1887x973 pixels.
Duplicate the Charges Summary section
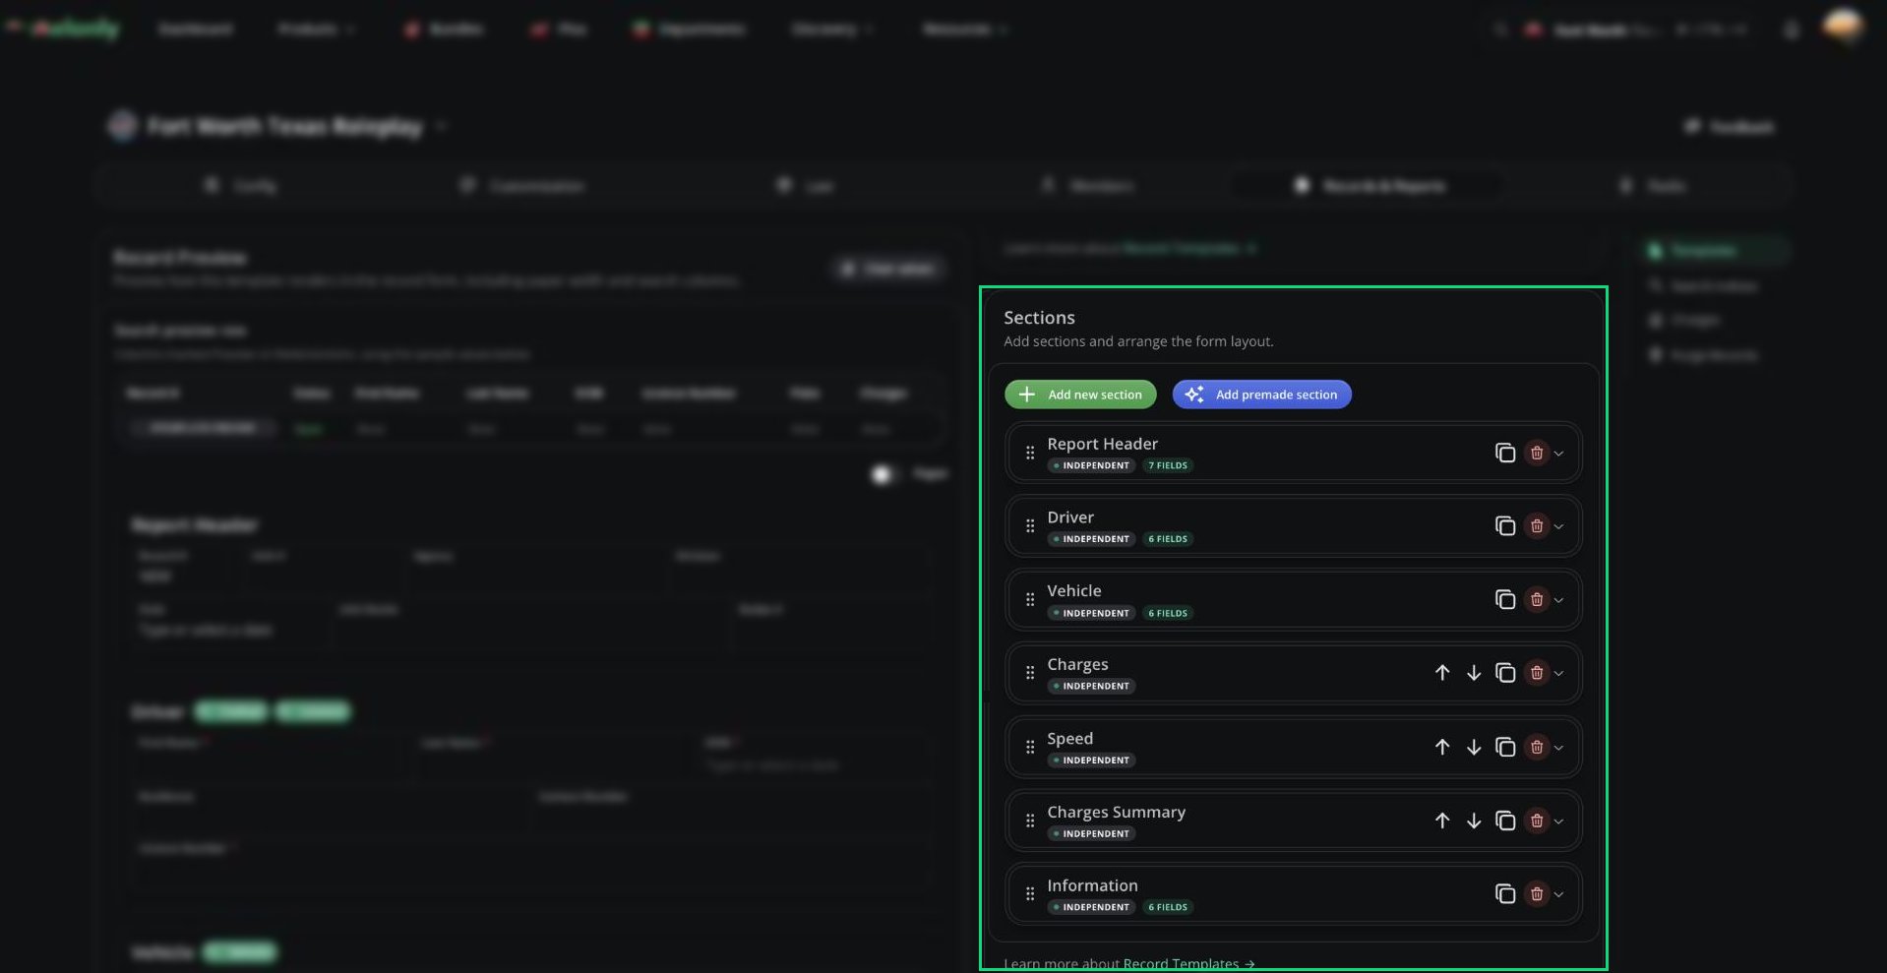pyautogui.click(x=1504, y=821)
